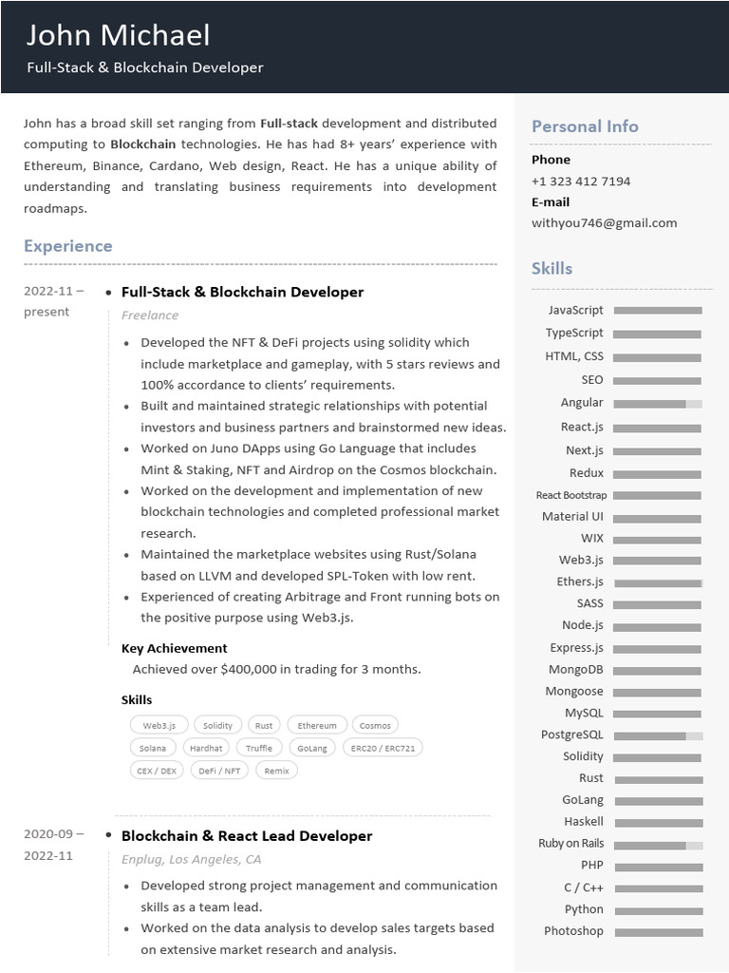The height and width of the screenshot is (973, 729).
Task: Click the Ethereum skill tag pill
Action: [317, 725]
